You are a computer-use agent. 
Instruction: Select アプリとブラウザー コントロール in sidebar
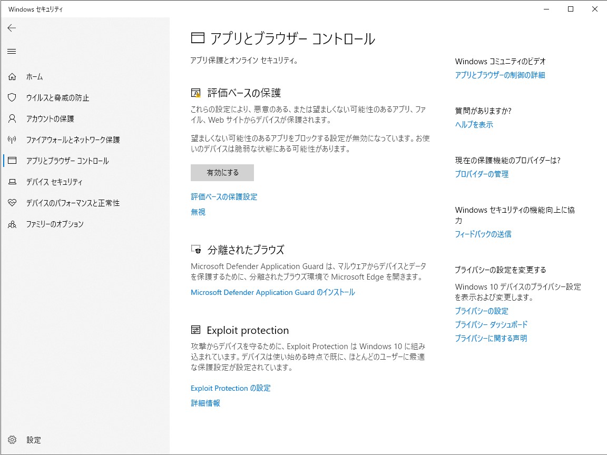pos(70,161)
